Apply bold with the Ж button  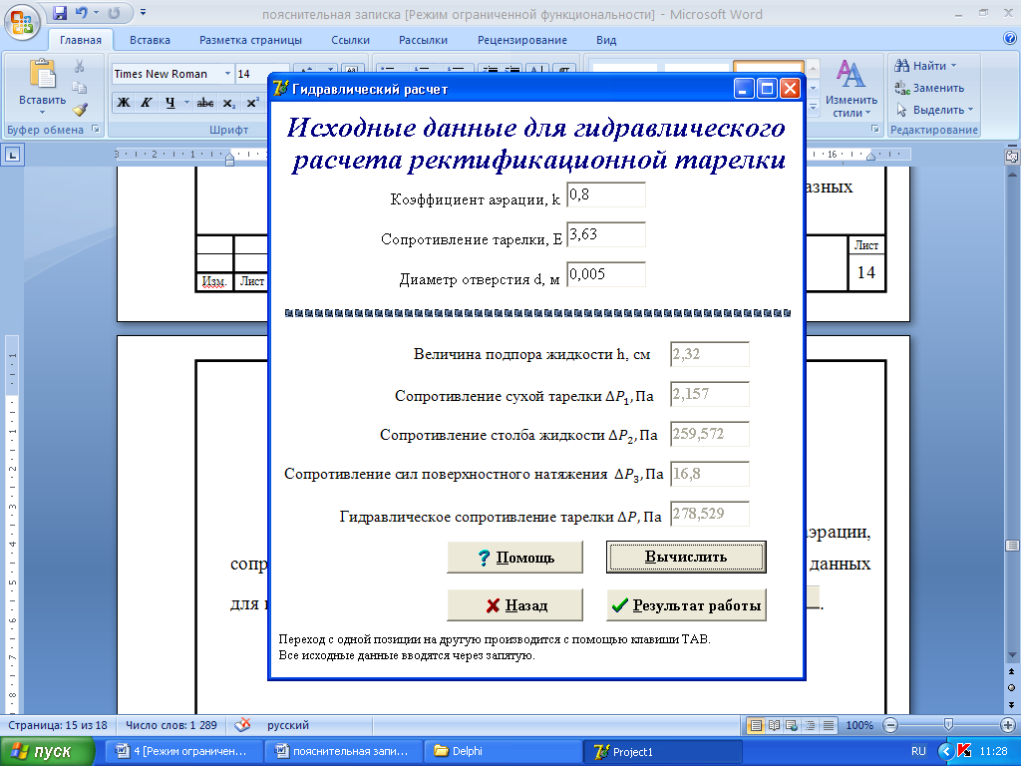tap(123, 103)
